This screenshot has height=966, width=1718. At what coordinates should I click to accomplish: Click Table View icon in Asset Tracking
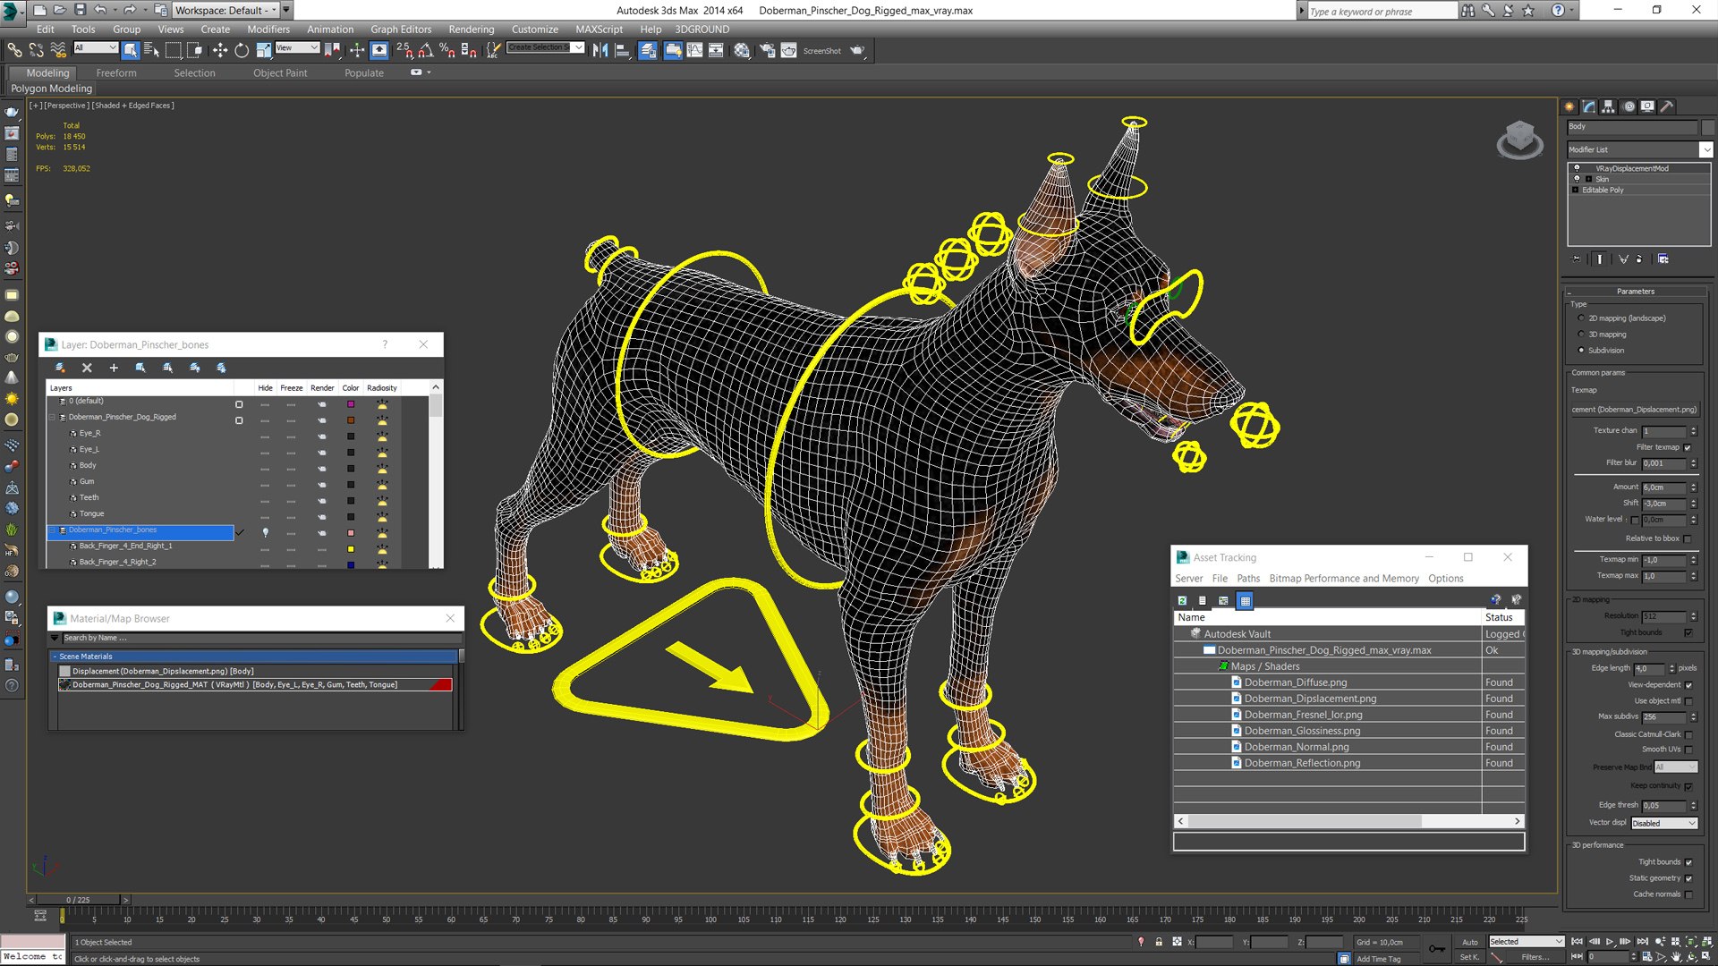1245,600
